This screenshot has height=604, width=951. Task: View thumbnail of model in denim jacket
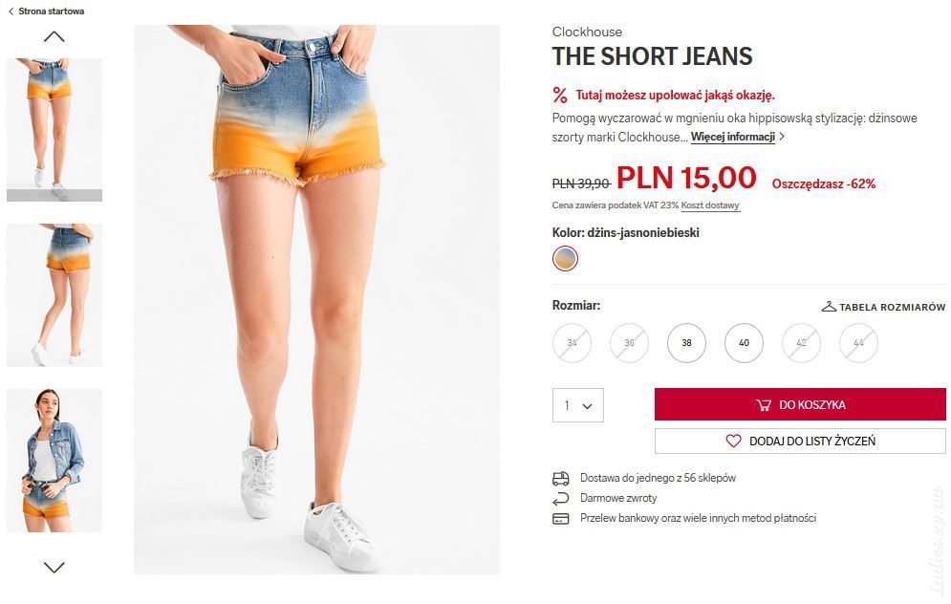[x=54, y=461]
